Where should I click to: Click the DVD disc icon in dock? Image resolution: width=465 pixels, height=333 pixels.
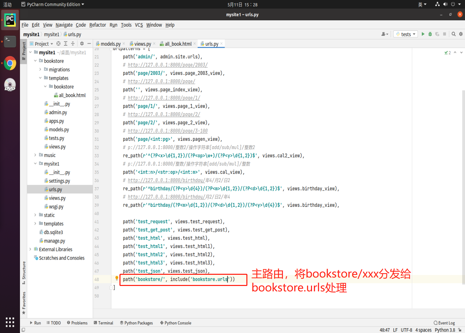[10, 85]
